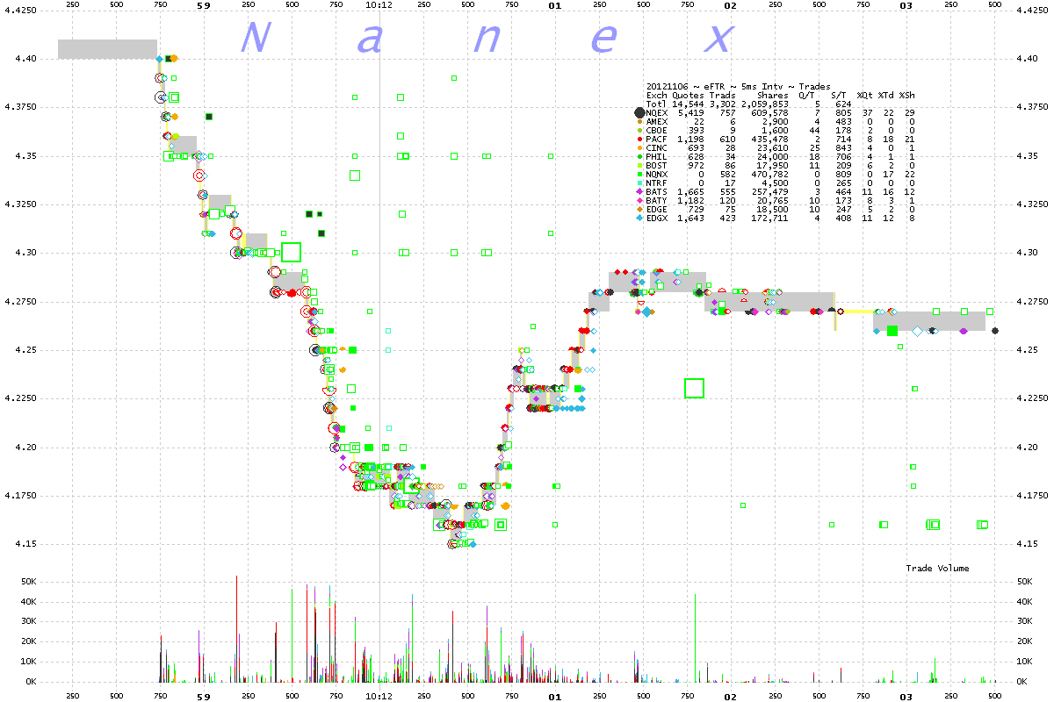Click the purple diamond marker beside BATS
1054x702 pixels.
click(x=639, y=191)
